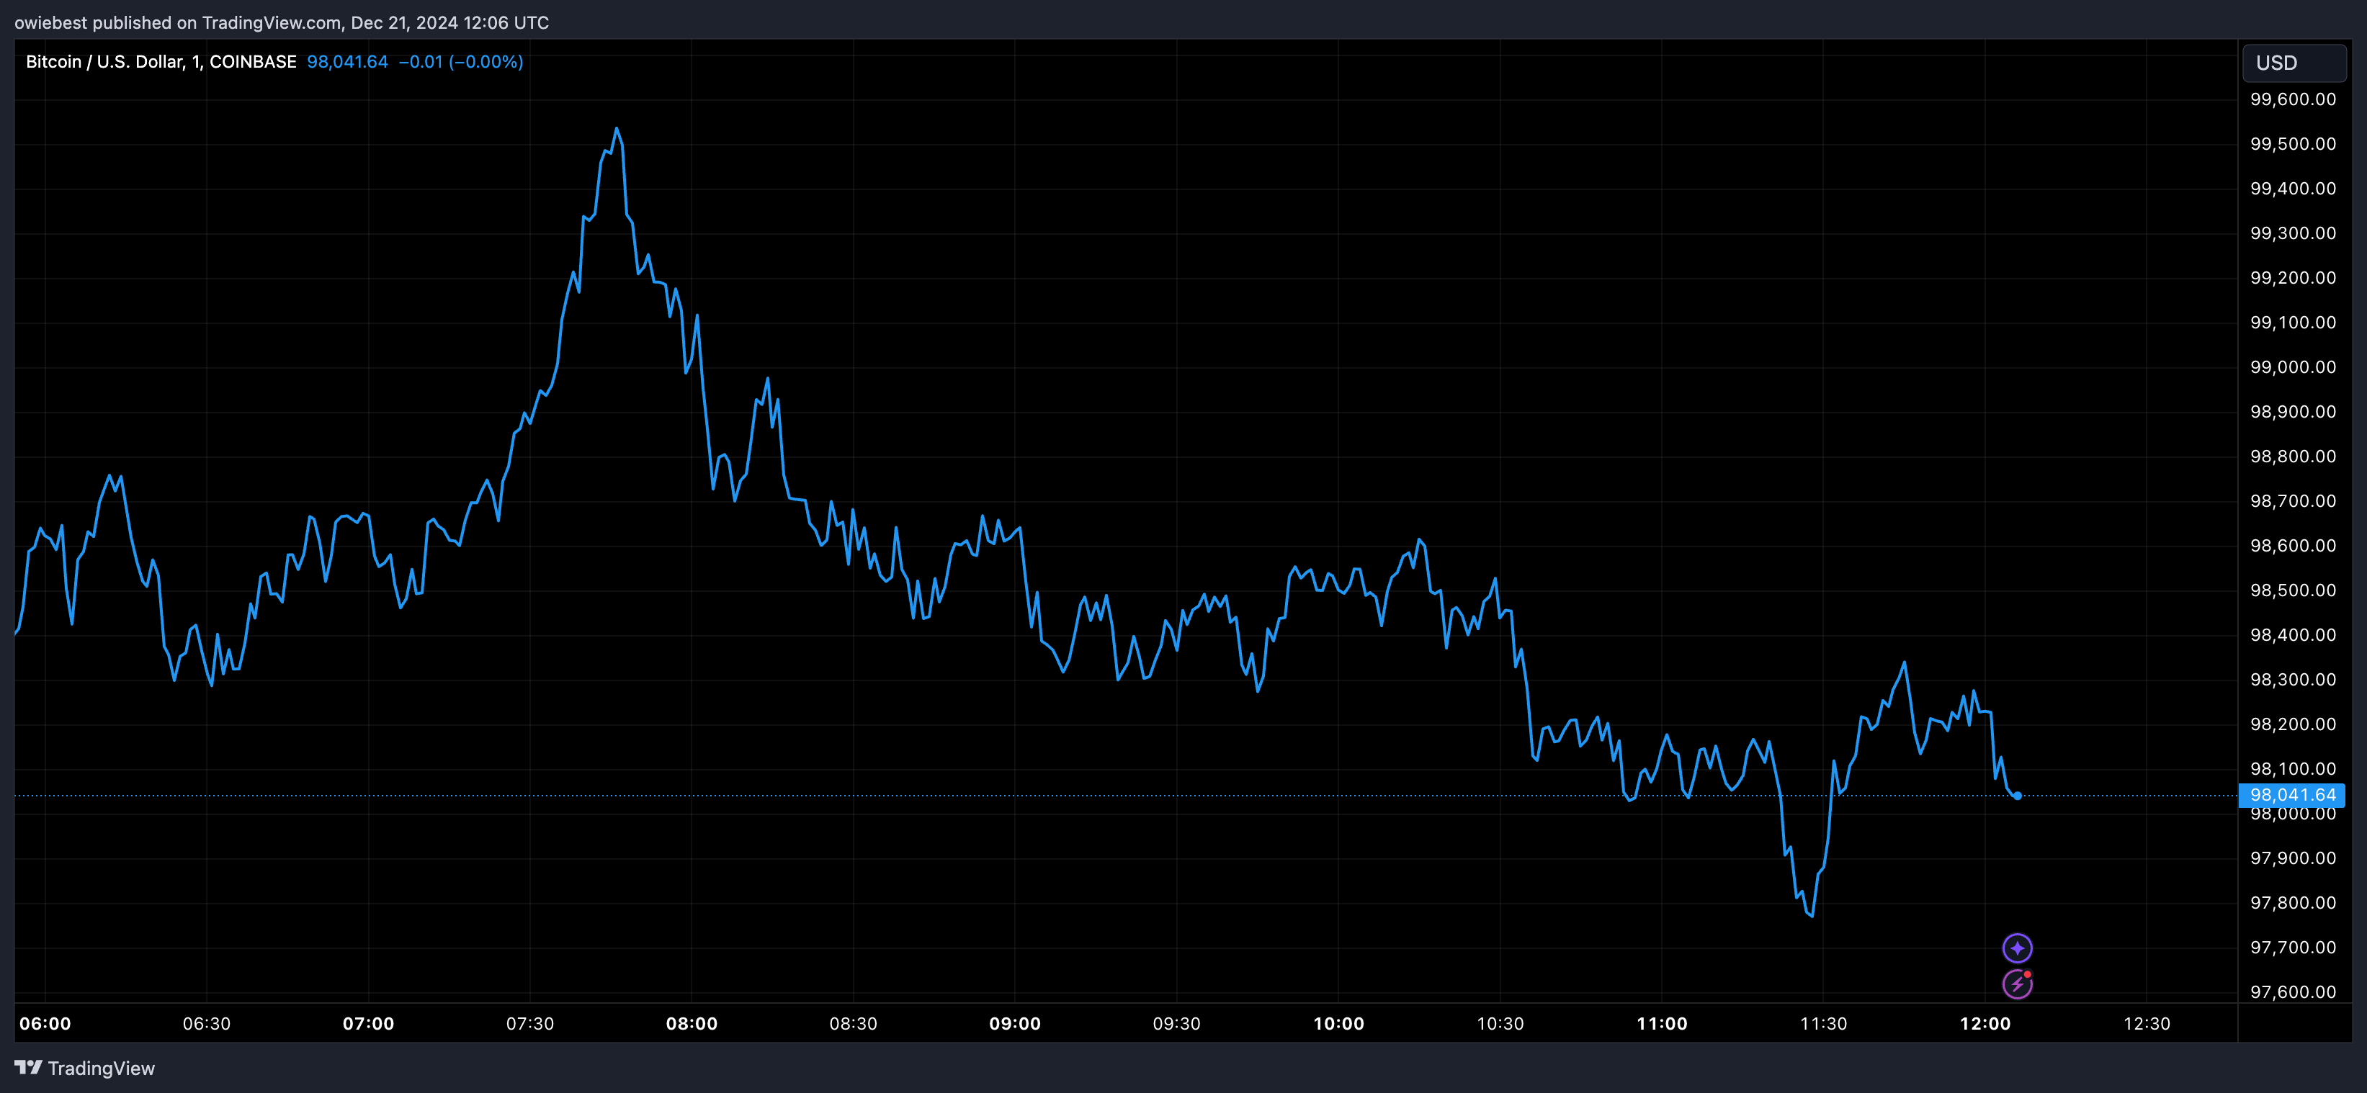Click the 07:00 time axis label
Screen dimensions: 2367x1093
coord(369,1023)
